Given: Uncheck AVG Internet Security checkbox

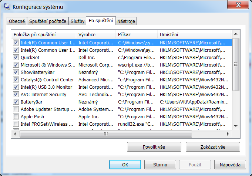Looking at the screenshot, I should (x=16, y=94).
